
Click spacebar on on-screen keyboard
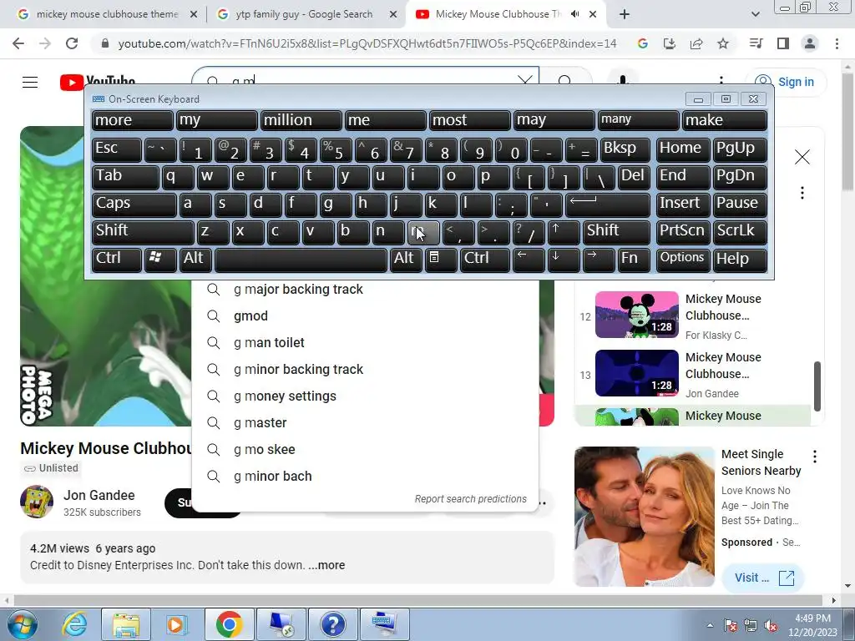301,260
